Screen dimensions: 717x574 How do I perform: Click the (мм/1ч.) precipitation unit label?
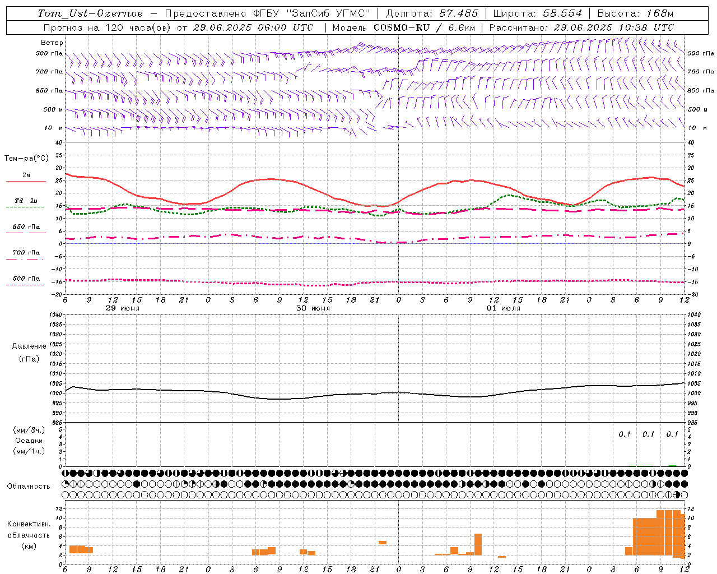point(29,451)
